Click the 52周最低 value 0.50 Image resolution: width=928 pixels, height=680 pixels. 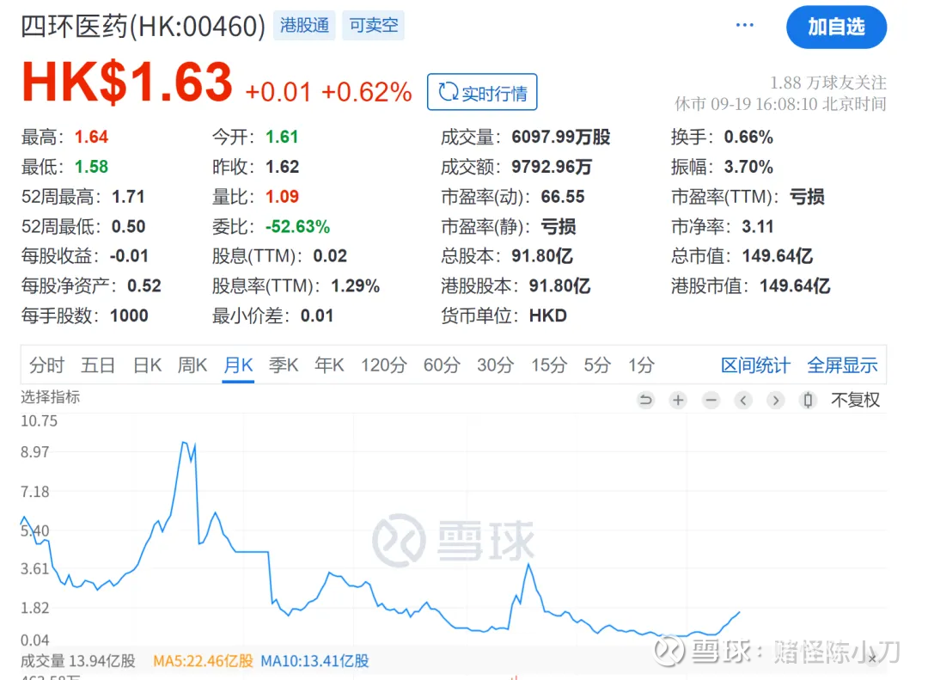(128, 226)
